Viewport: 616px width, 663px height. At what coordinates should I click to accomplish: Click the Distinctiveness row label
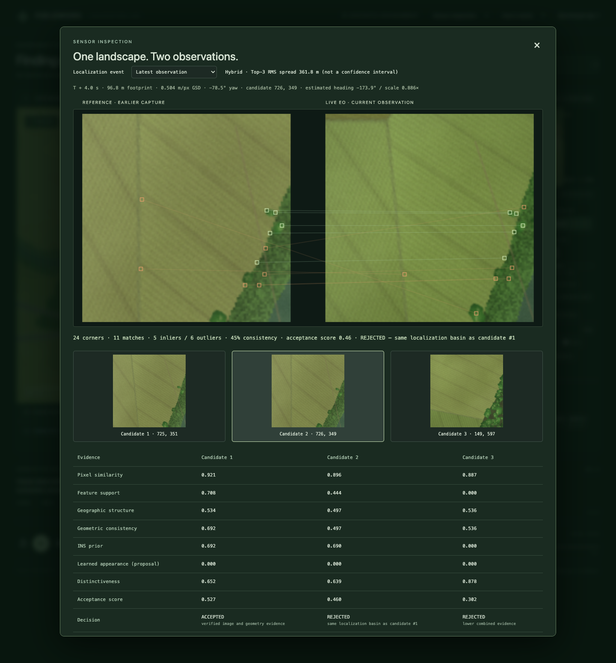tap(98, 581)
